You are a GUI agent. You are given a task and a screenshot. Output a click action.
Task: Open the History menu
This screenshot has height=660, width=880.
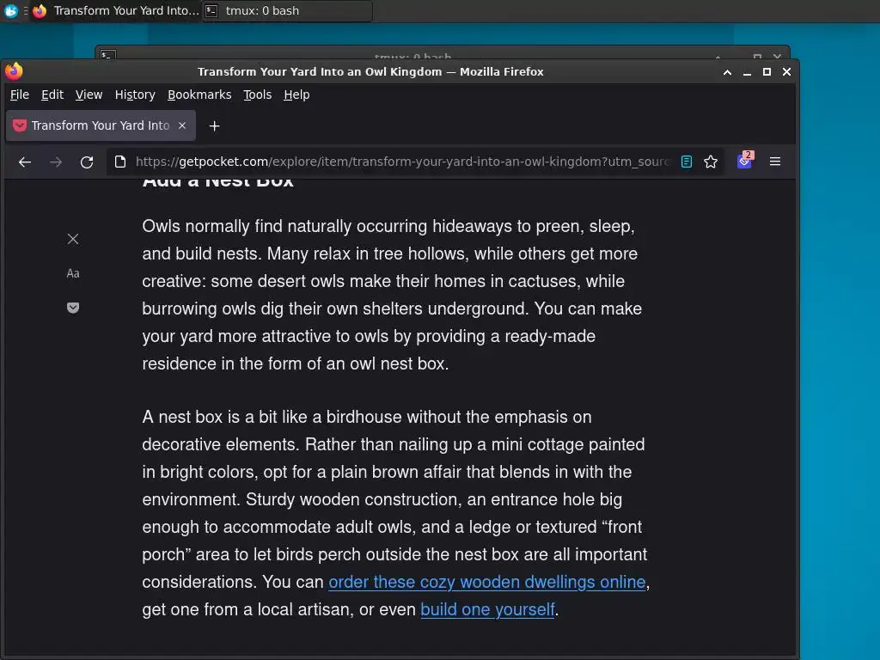(135, 95)
